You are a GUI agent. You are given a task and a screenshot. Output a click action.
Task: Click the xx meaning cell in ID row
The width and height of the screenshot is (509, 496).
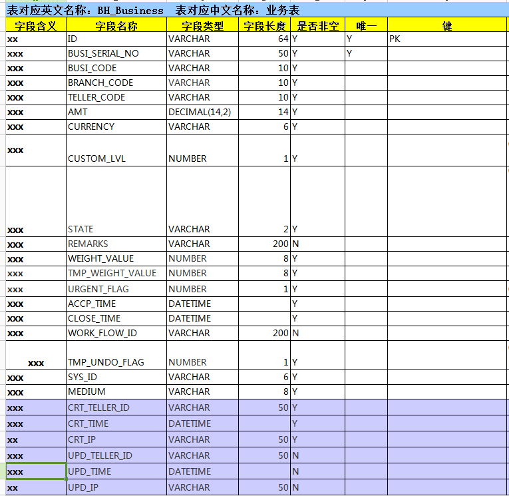[36, 39]
